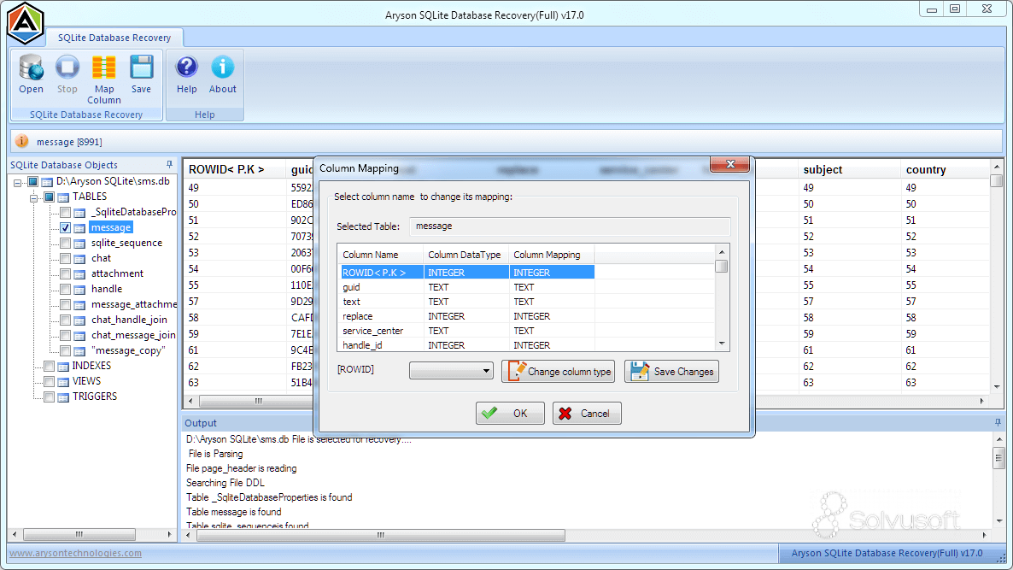Click the TRIGGERS folder icon
Viewport: 1013px width, 570px height.
[x=63, y=397]
